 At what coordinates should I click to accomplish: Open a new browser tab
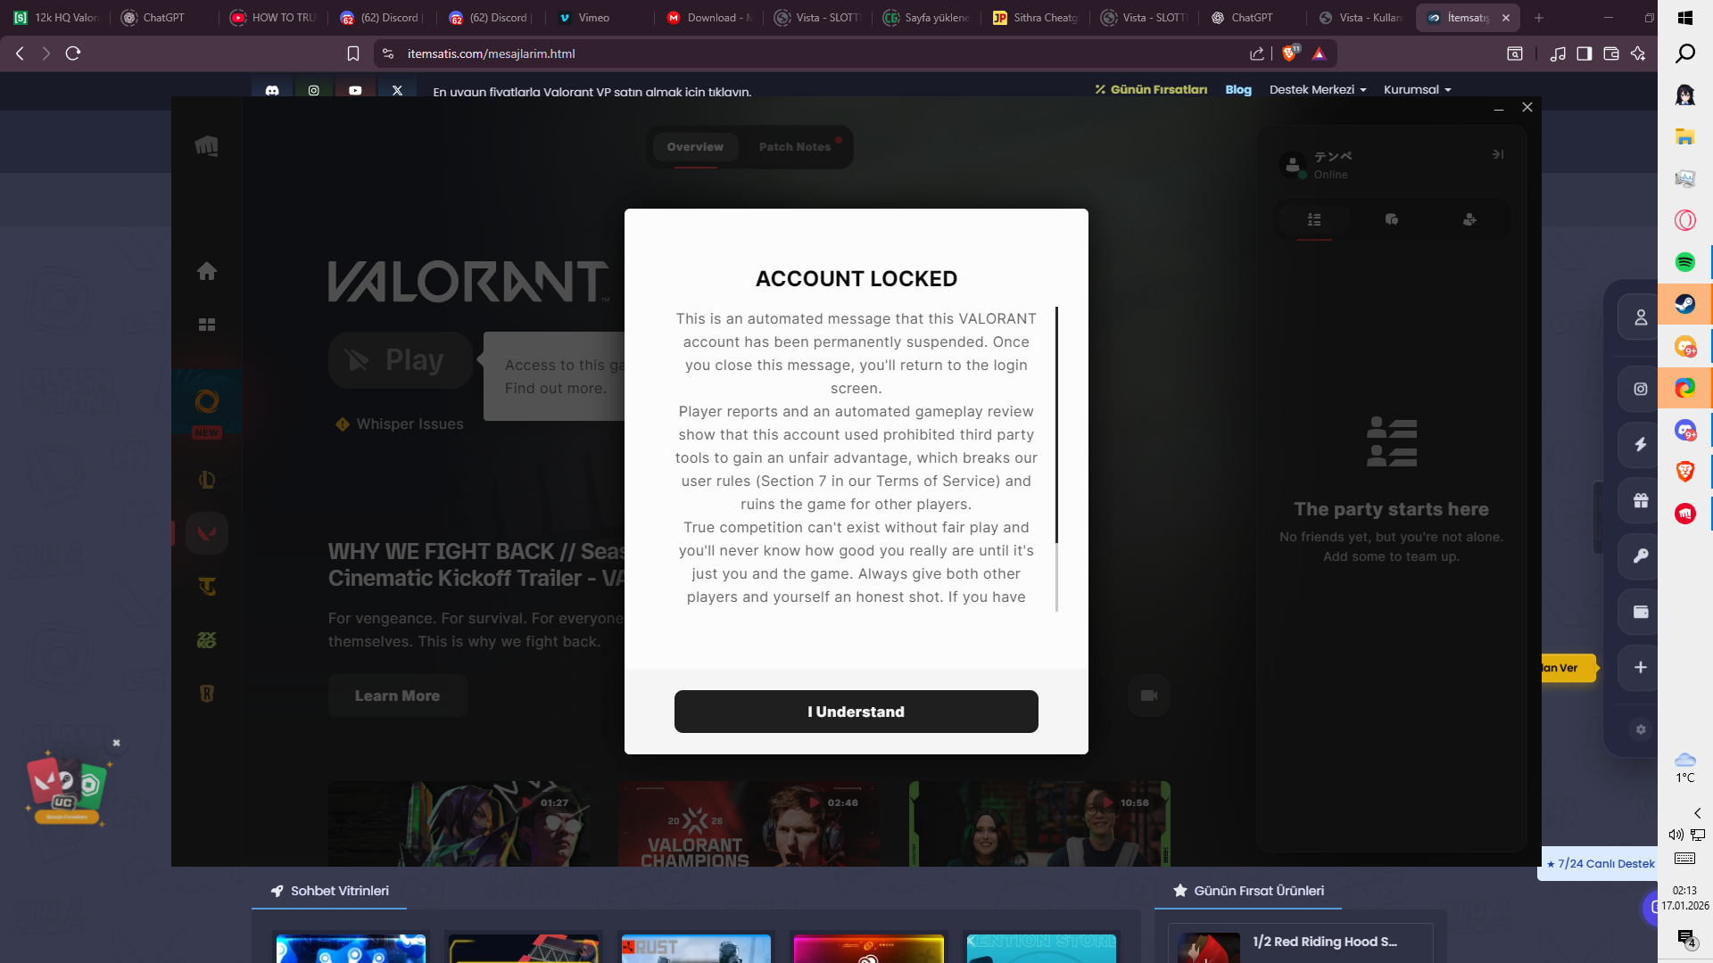tap(1538, 18)
